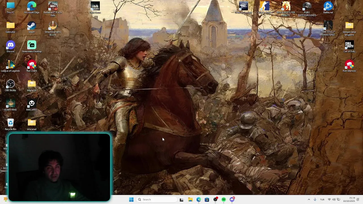Launch Microsoft Edge from desktop
Image resolution: width=363 pixels, height=204 pixels.
pos(31,8)
